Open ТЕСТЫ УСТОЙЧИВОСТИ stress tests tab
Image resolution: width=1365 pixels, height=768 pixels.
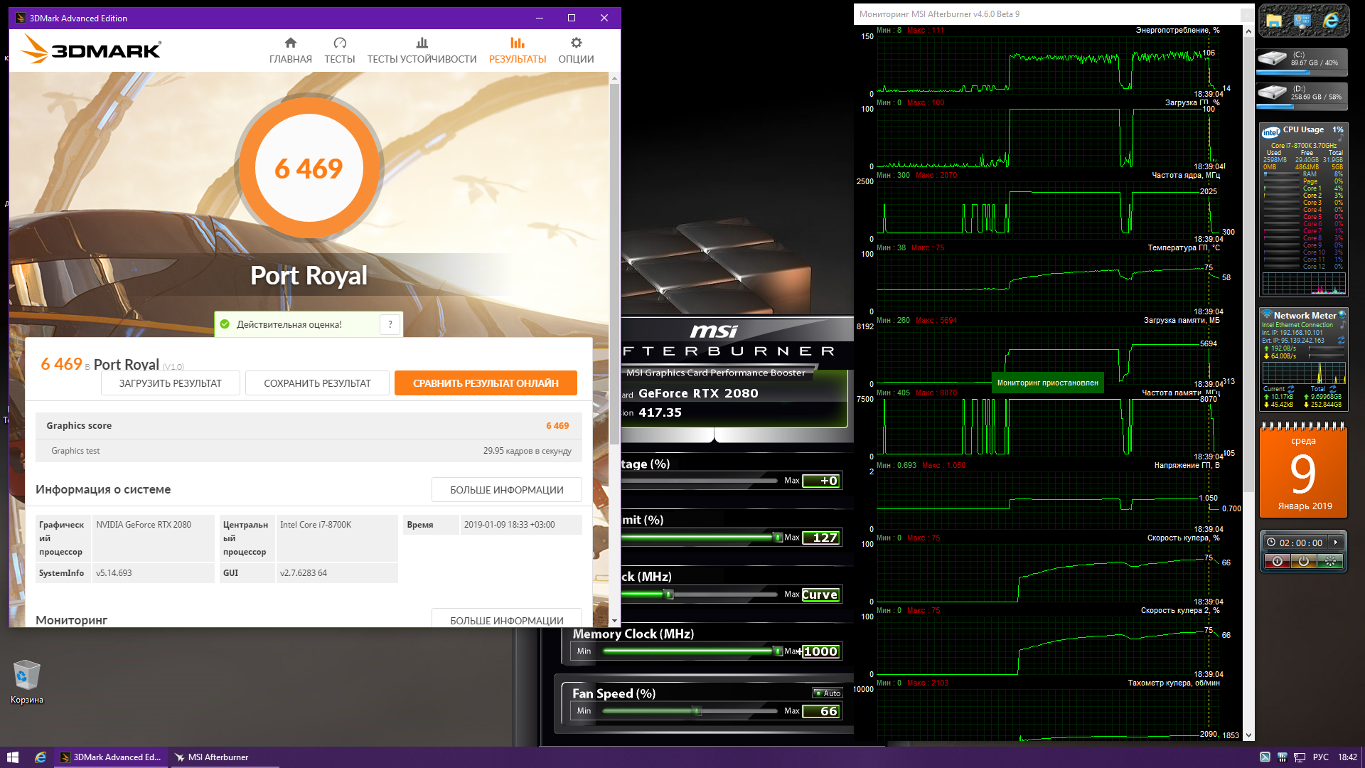[422, 50]
